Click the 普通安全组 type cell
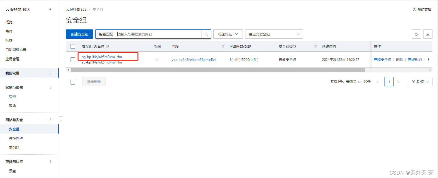This screenshot has height=178, width=438. pos(287,60)
